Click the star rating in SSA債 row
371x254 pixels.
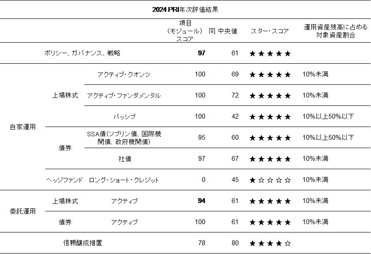pyautogui.click(x=270, y=138)
